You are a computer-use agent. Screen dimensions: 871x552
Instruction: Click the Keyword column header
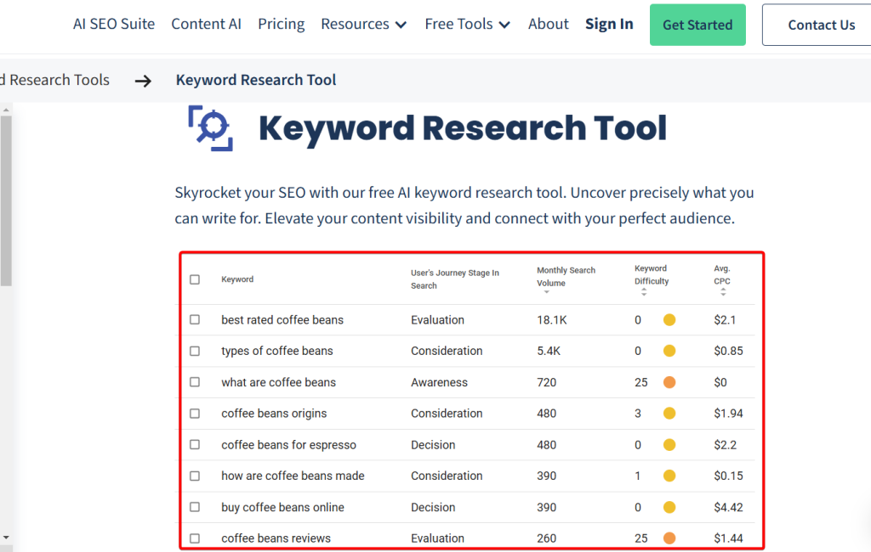(x=237, y=279)
